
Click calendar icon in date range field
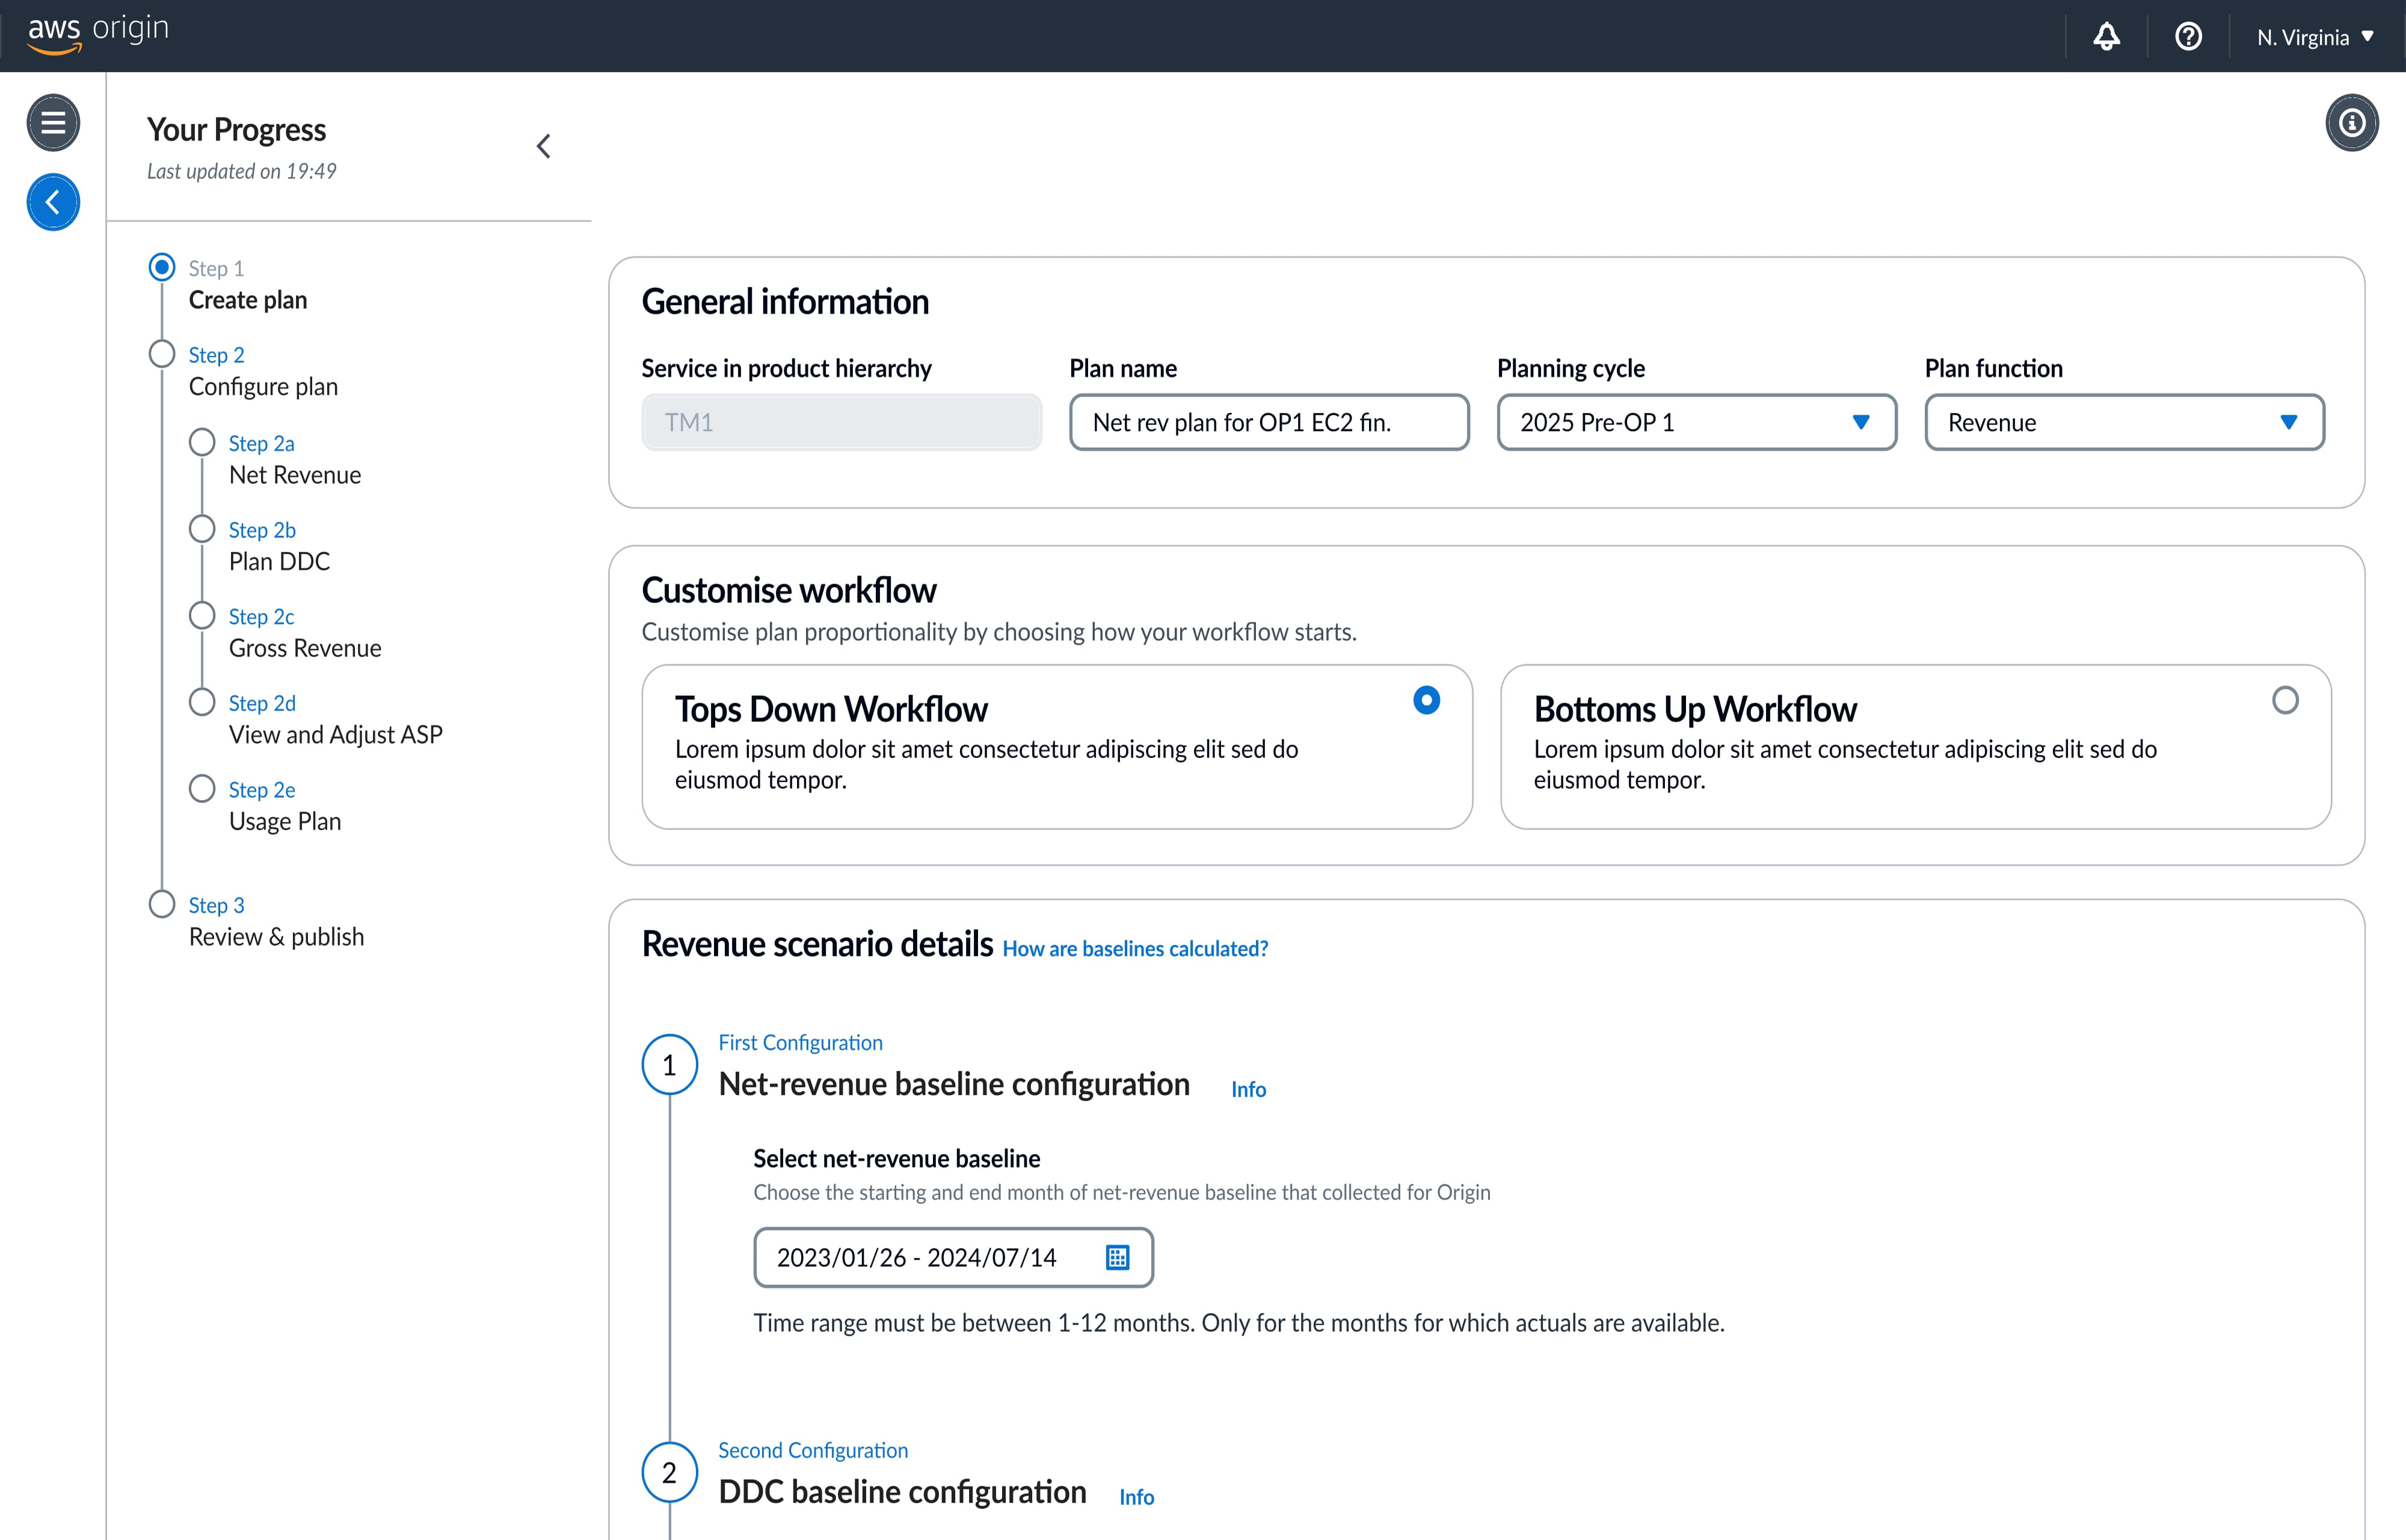(1118, 1257)
